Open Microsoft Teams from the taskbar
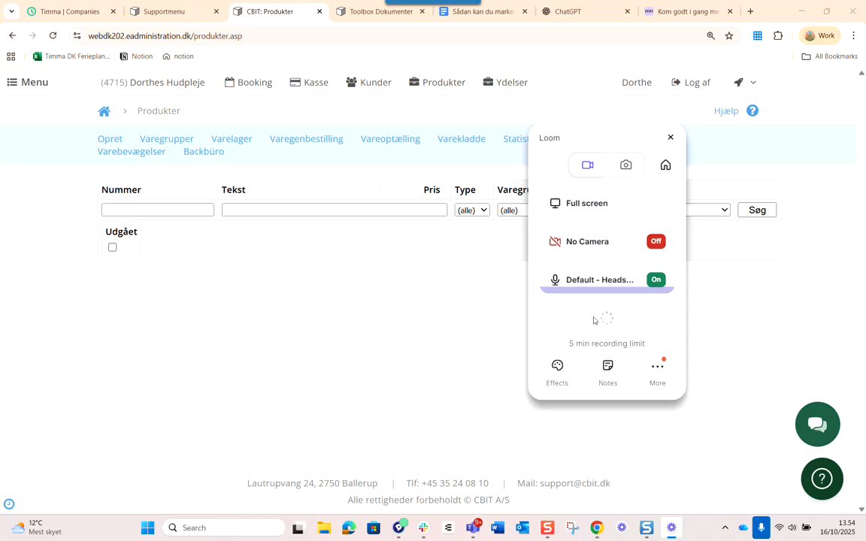This screenshot has width=866, height=541. (x=473, y=527)
